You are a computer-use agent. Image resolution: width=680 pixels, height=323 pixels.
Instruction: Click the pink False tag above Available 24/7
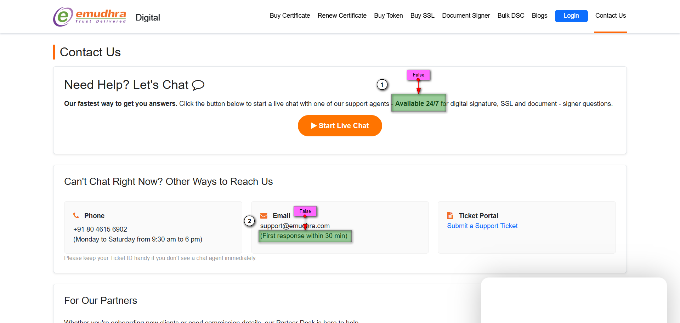point(418,75)
